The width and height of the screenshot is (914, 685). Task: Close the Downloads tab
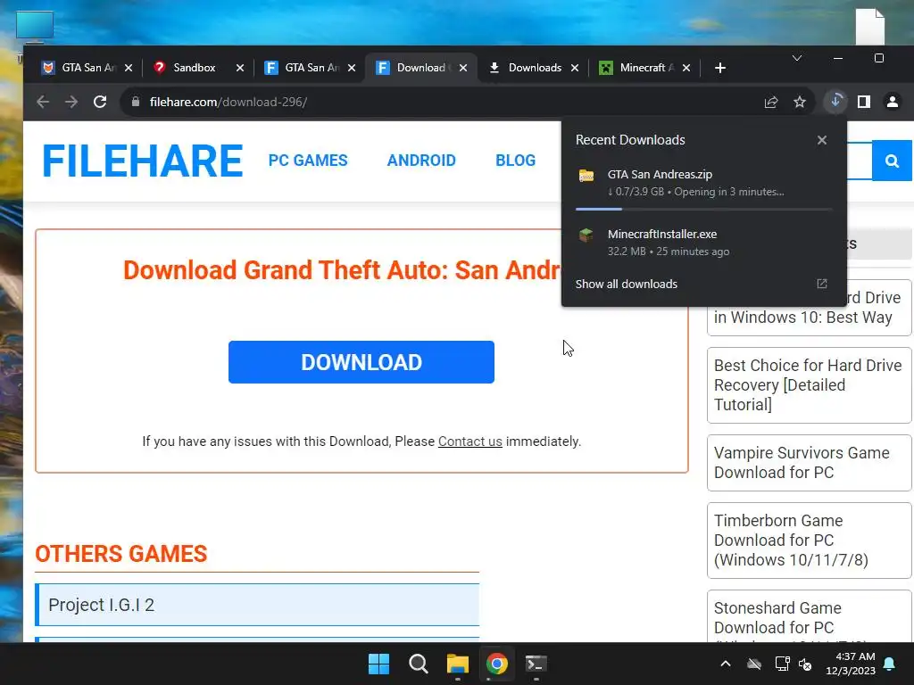[x=575, y=68]
